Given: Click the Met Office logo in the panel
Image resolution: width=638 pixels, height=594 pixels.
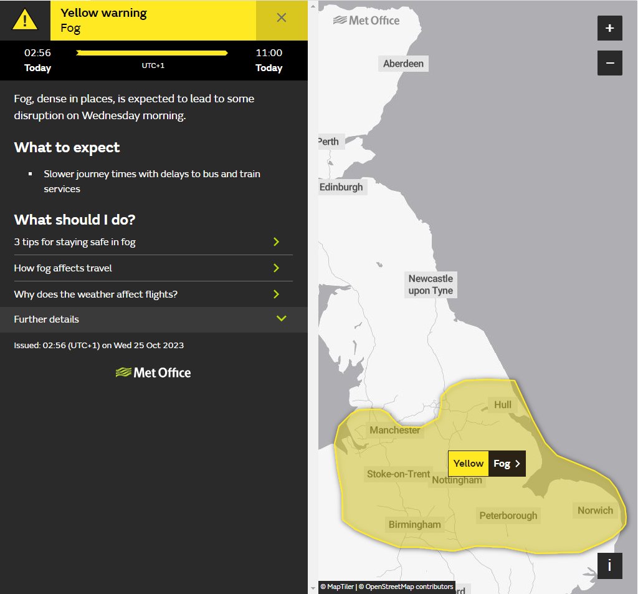Looking at the screenshot, I should pos(153,372).
